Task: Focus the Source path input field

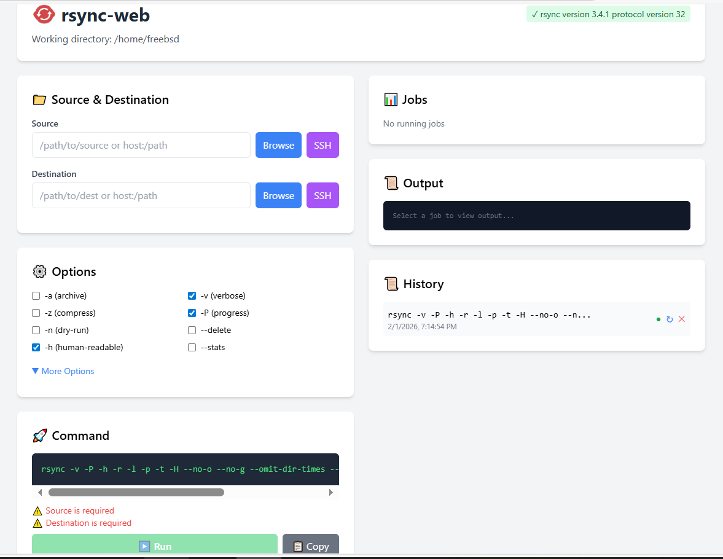Action: [141, 146]
